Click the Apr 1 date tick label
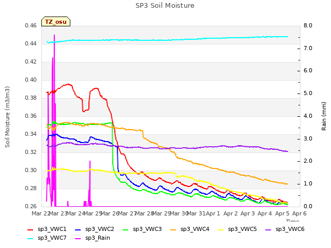 (213, 213)
